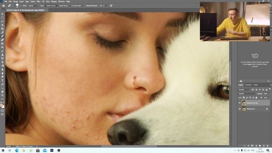
Task: Filter layers by type (T) icon
Action: point(260,90)
